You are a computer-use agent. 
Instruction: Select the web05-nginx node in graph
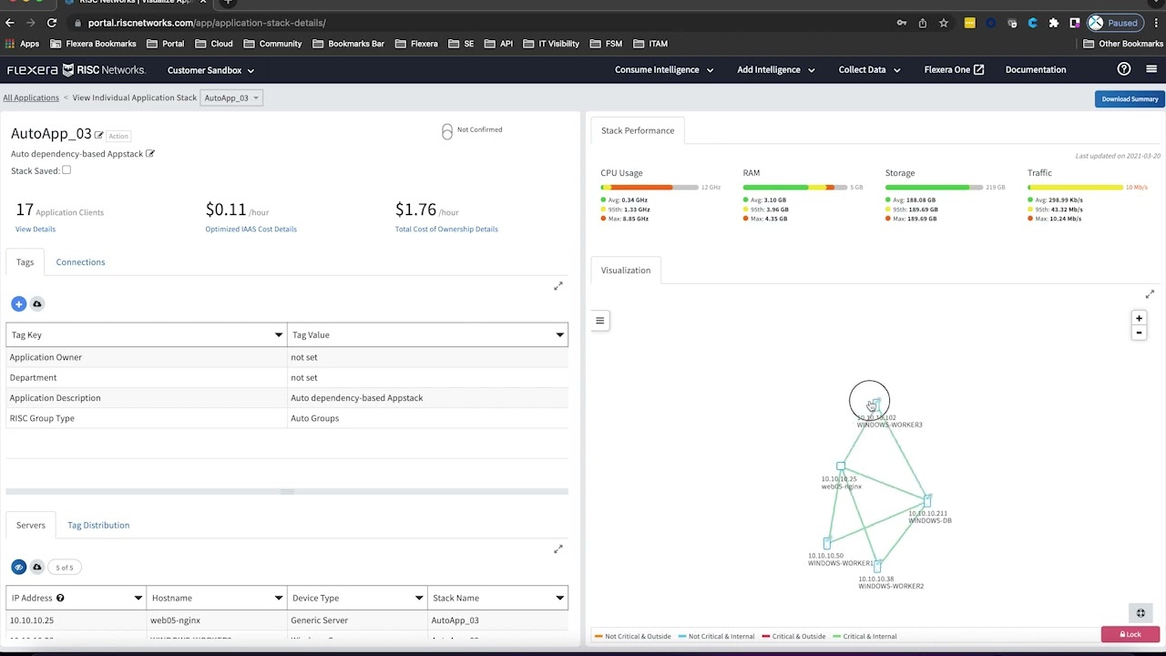(x=841, y=466)
